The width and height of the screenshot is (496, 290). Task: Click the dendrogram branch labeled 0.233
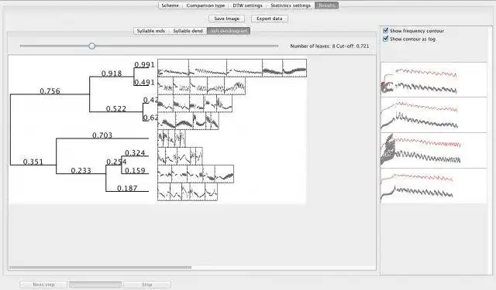(x=81, y=170)
